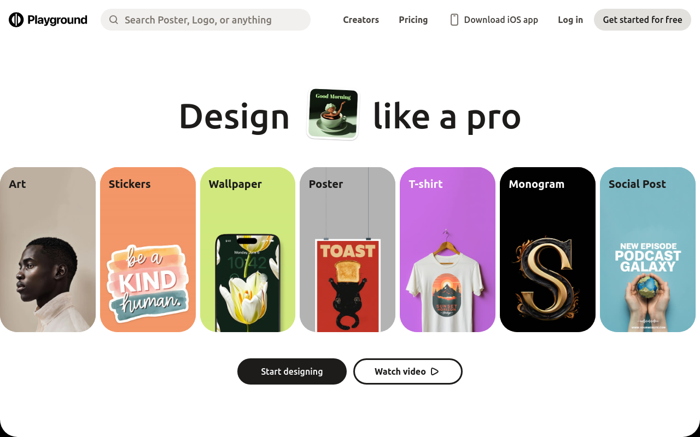Select the Poster category card
This screenshot has height=437, width=700.
point(348,250)
